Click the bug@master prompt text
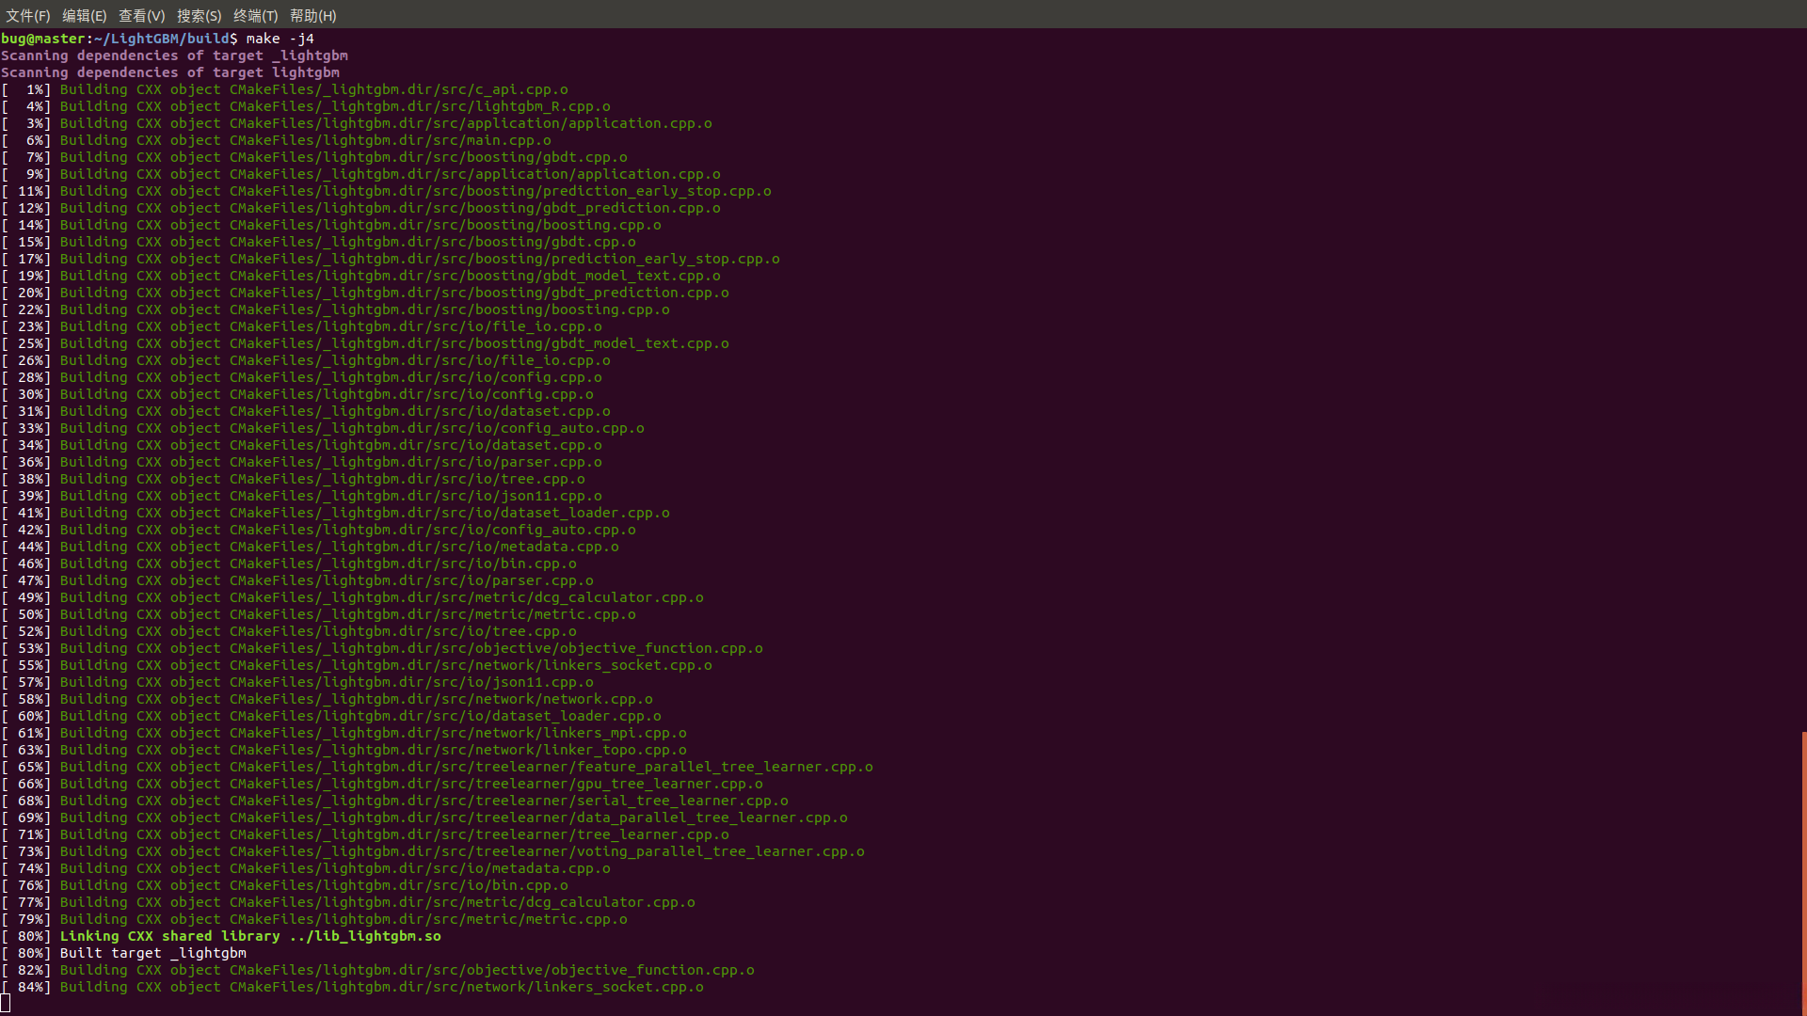 [x=42, y=39]
